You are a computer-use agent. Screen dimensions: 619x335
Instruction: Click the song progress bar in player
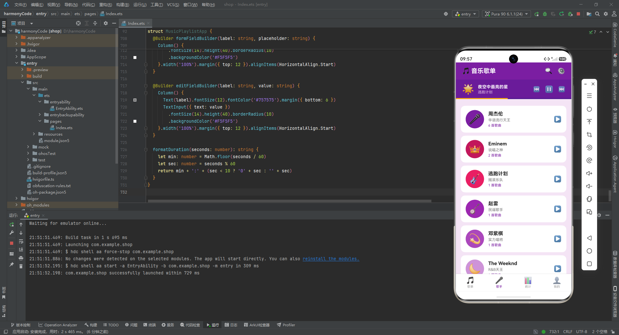click(514, 98)
